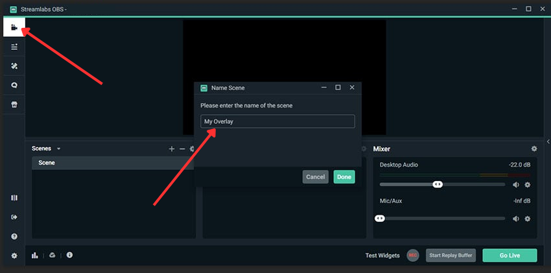Start recording with the REC button
Image resolution: width=551 pixels, height=273 pixels.
point(413,255)
